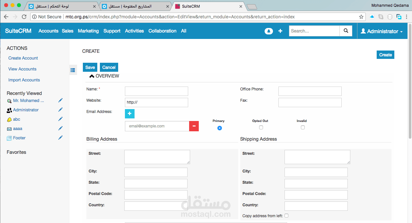Image resolution: width=412 pixels, height=223 pixels.
Task: Edit the 'Footer' record via its pencil icon
Action: pyautogui.click(x=60, y=137)
